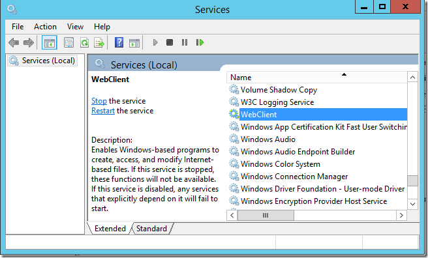Click gear icon in the Services (Local) header
The width and height of the screenshot is (428, 258).
pos(100,64)
